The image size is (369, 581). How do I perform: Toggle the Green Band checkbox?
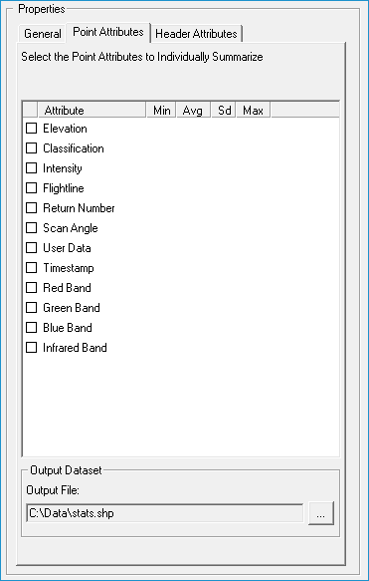32,308
